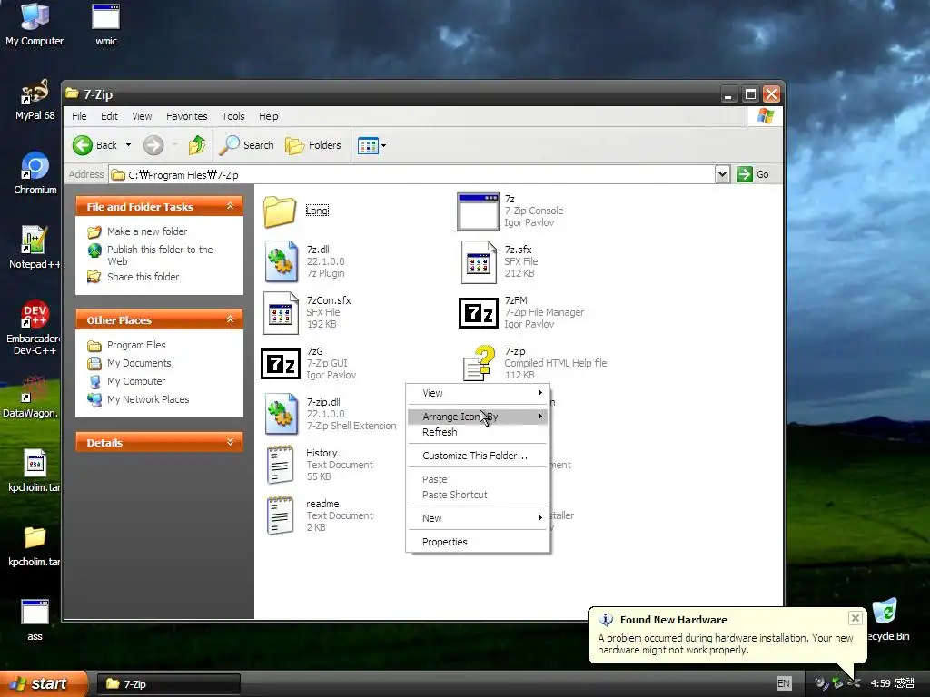Click Share this folder link
This screenshot has width=930, height=697.
[143, 277]
